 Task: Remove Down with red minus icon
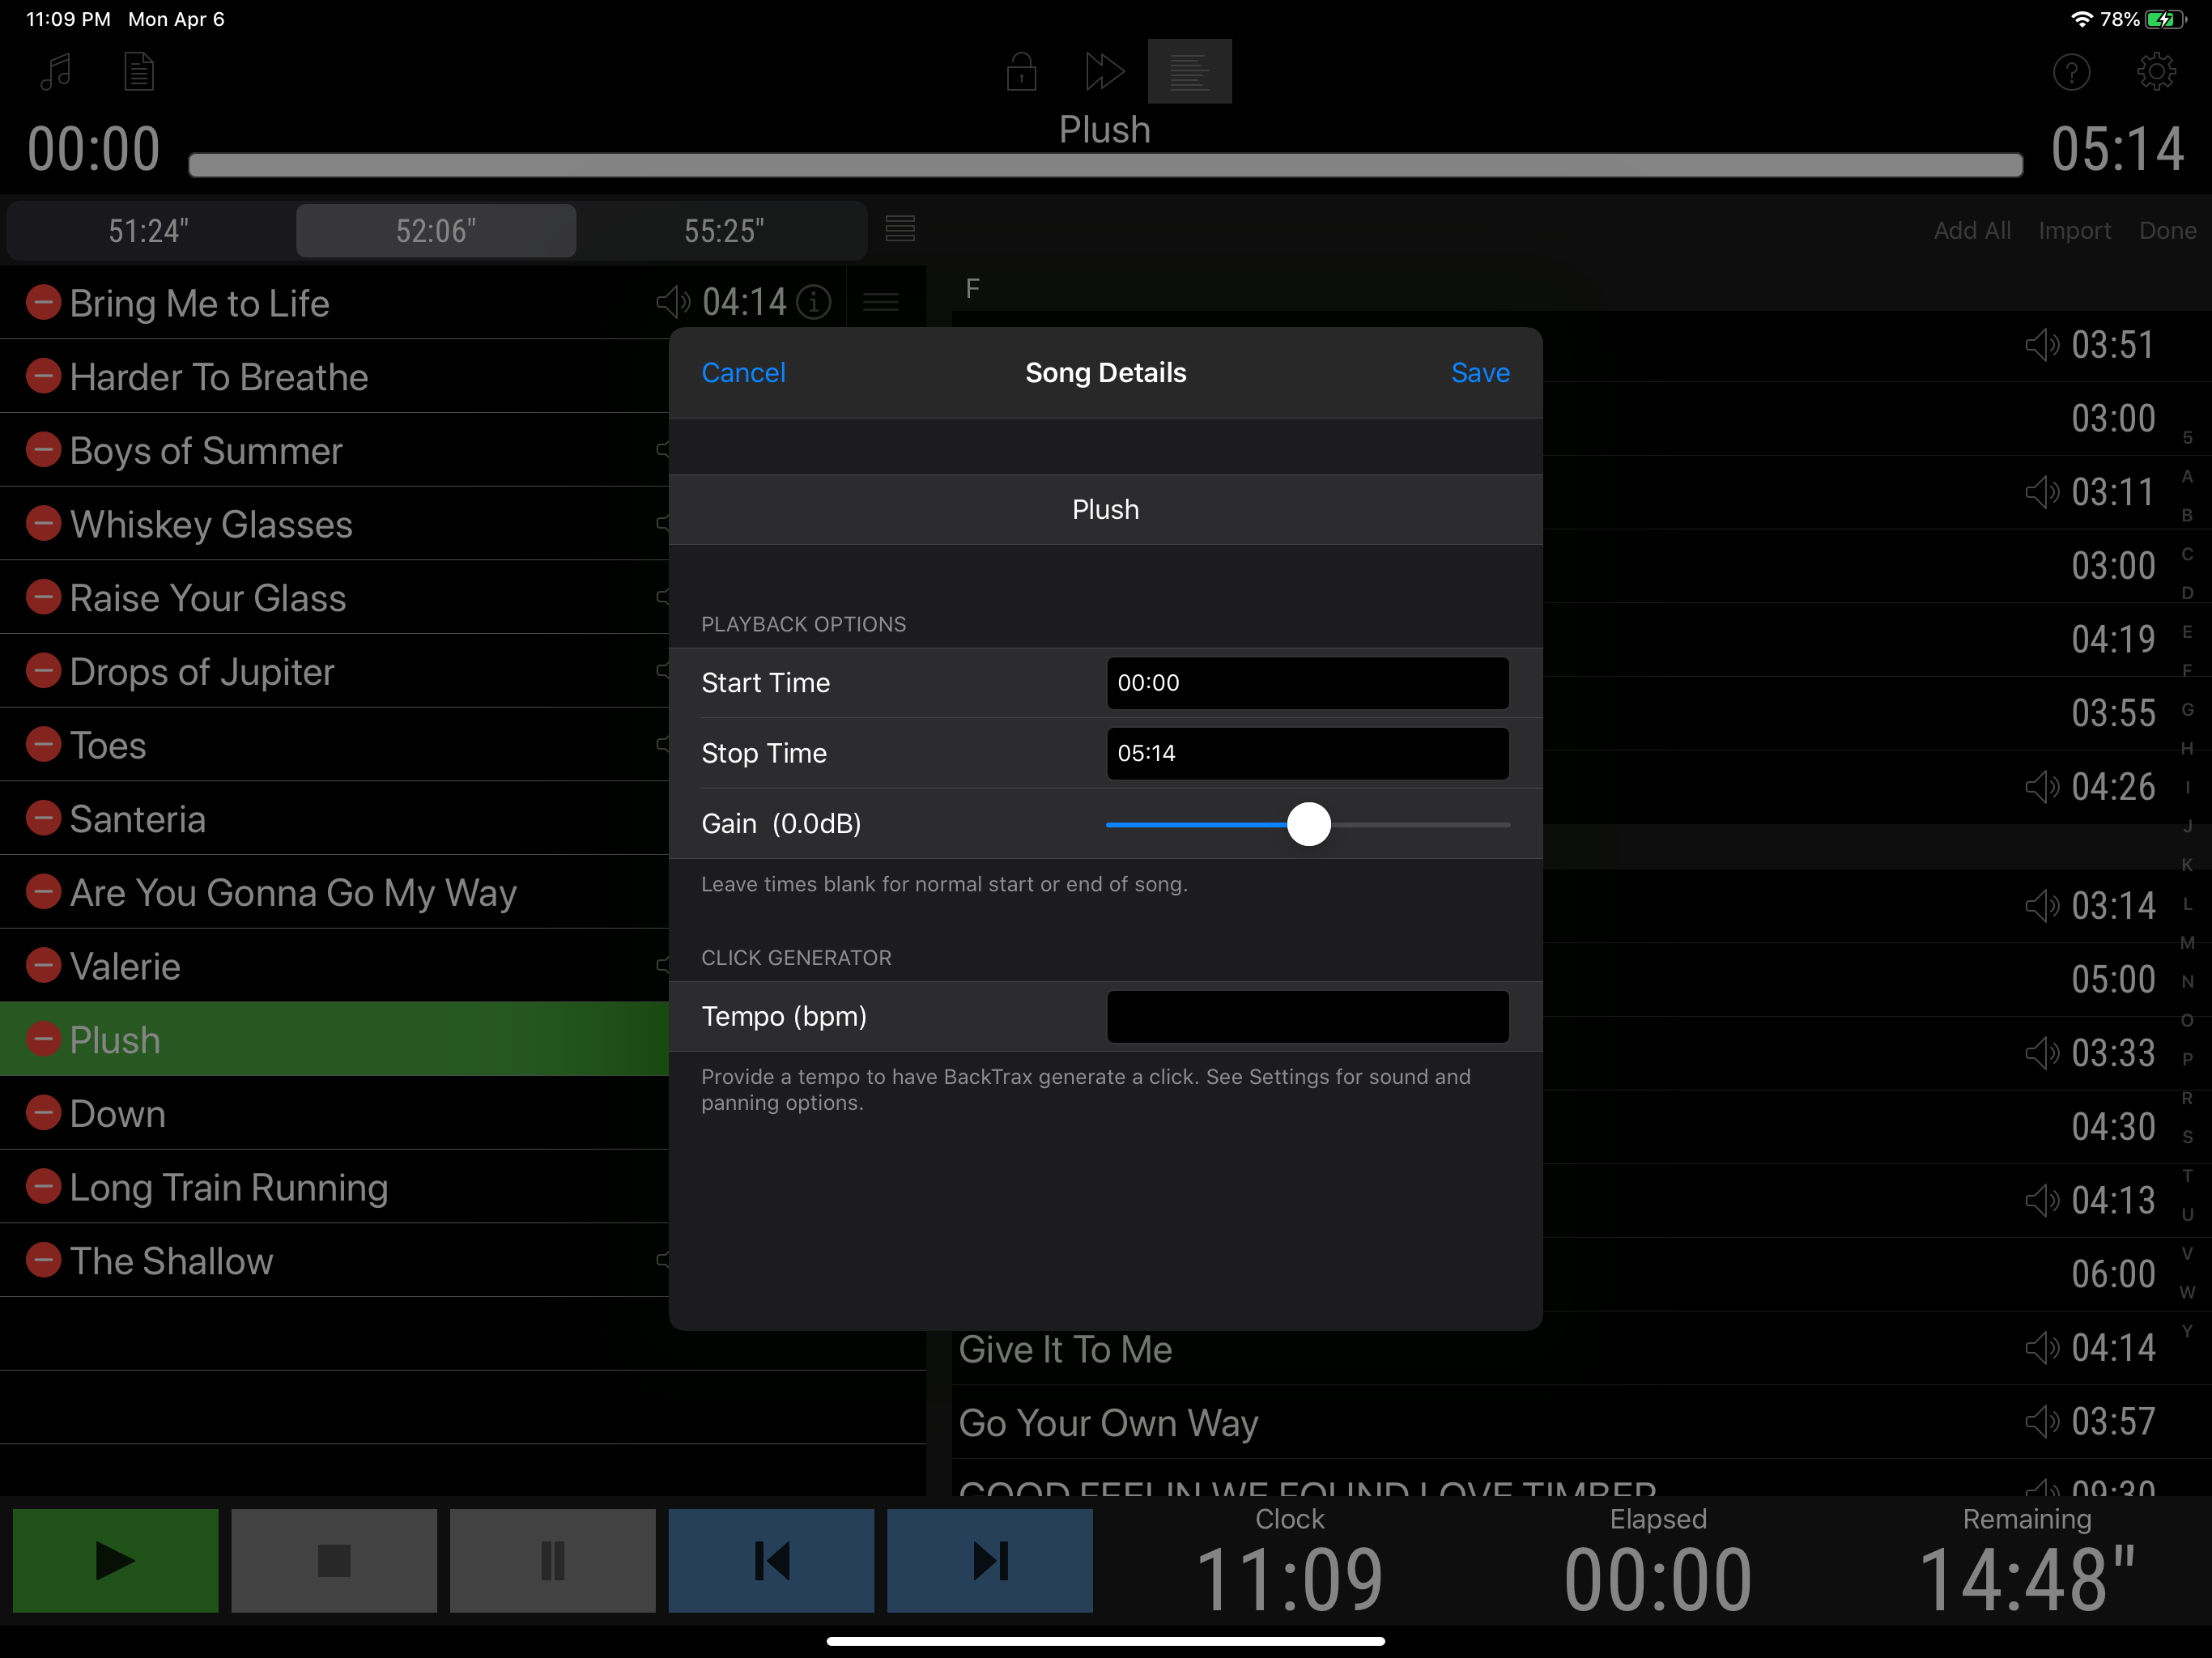[43, 1113]
